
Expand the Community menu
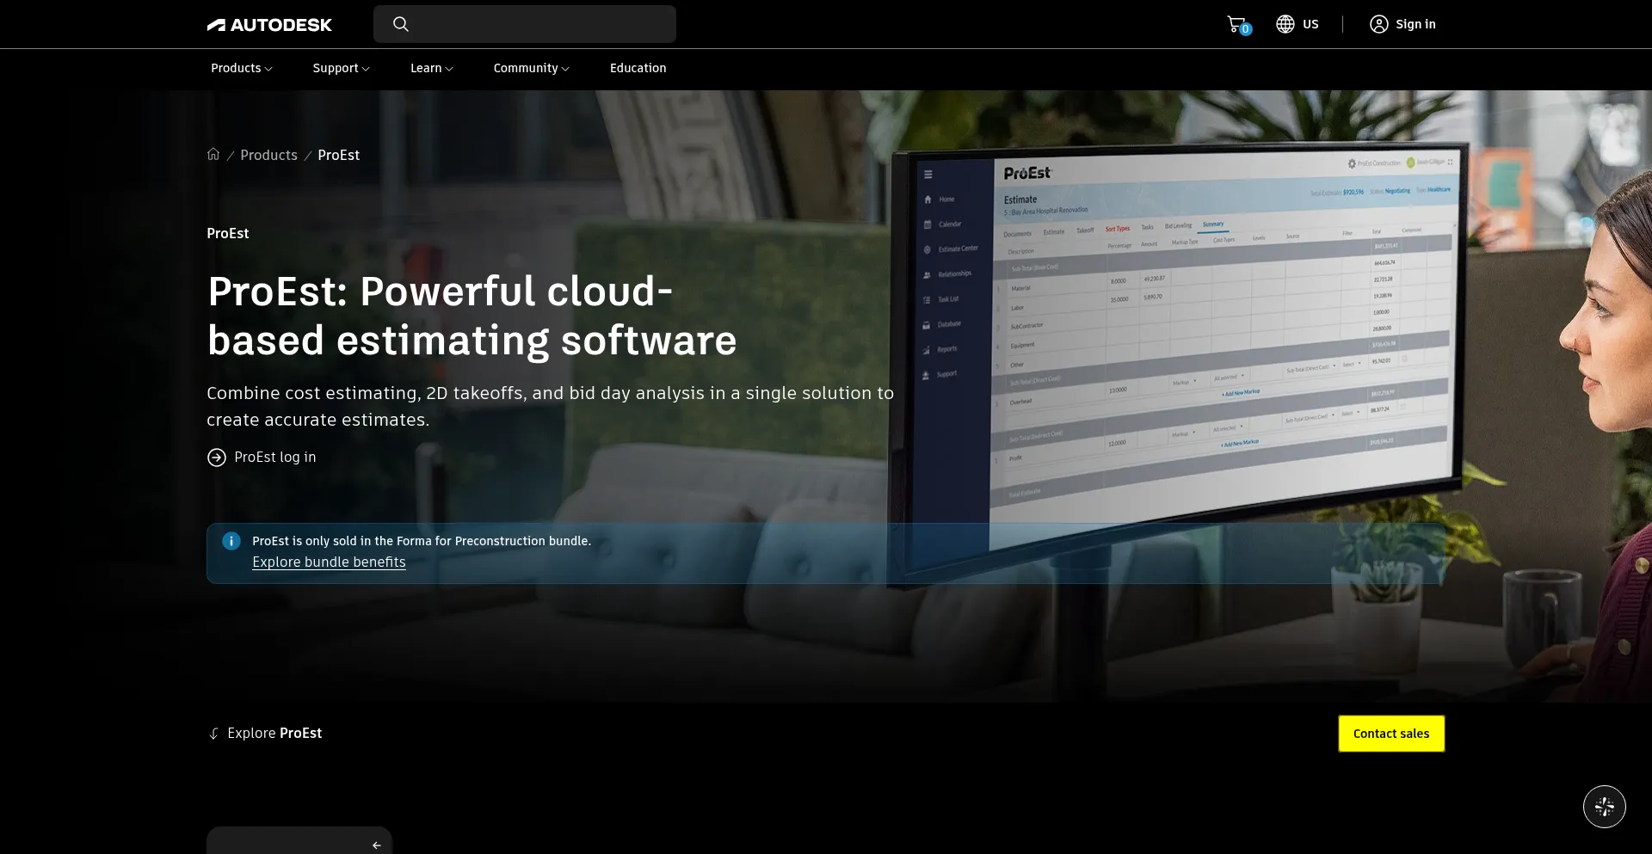tap(531, 68)
